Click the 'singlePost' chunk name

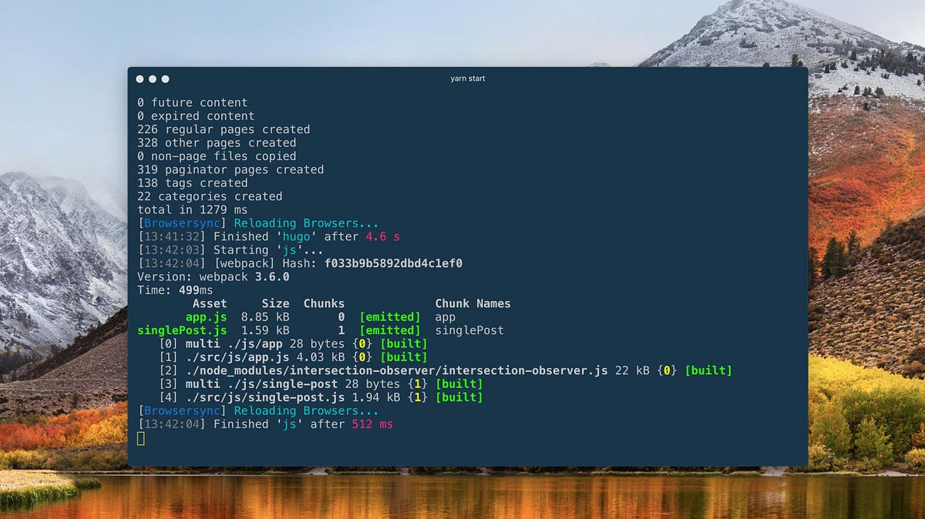pos(469,330)
